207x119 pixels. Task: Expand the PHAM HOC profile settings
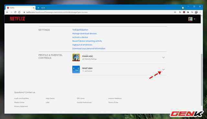pyautogui.click(x=163, y=58)
